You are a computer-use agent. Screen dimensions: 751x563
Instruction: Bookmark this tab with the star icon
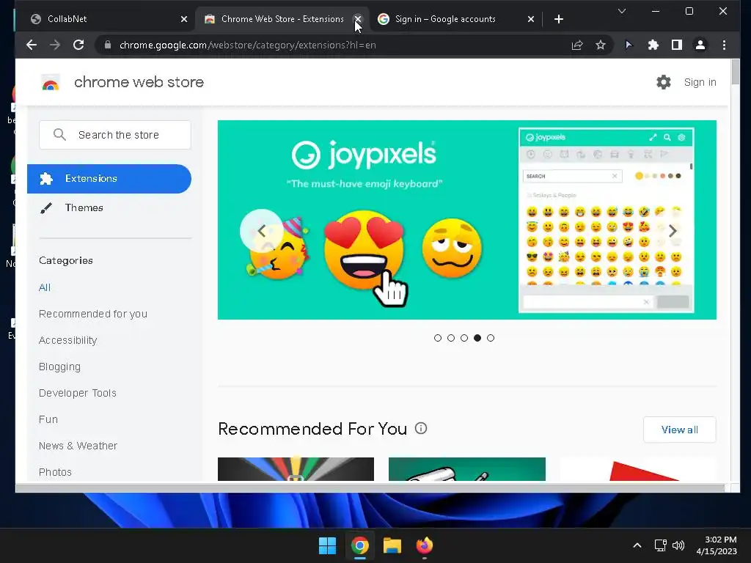point(601,45)
